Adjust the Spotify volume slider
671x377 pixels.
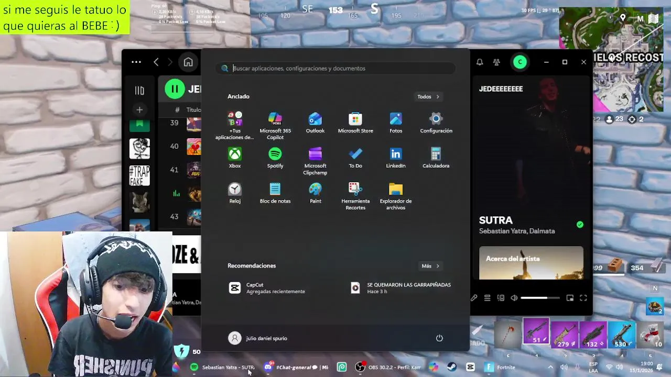[x=539, y=298]
